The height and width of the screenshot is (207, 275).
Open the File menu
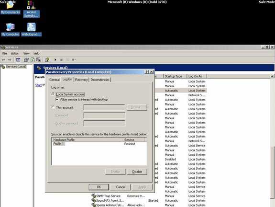5,53
